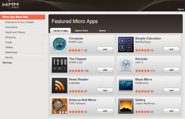
Task: Switch to the Newest tab
Action: pos(102,31)
